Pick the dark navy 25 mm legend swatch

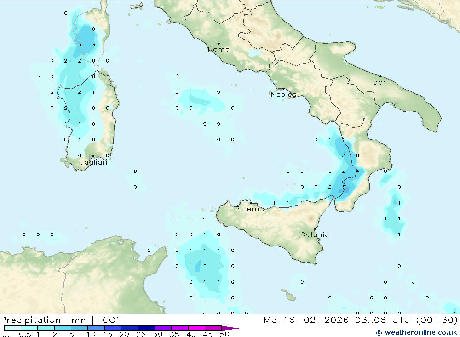pos(146,328)
